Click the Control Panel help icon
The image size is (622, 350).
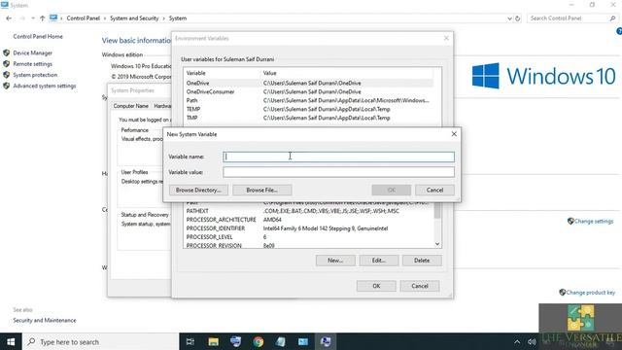(x=619, y=31)
